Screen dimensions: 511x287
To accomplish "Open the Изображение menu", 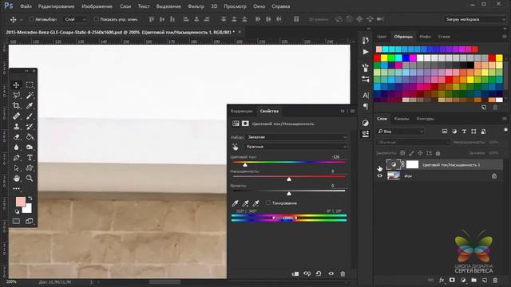I will pyautogui.click(x=97, y=6).
